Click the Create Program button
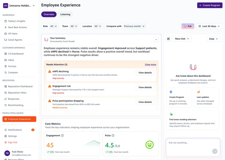The image size is (225, 160). pyautogui.click(x=210, y=5)
